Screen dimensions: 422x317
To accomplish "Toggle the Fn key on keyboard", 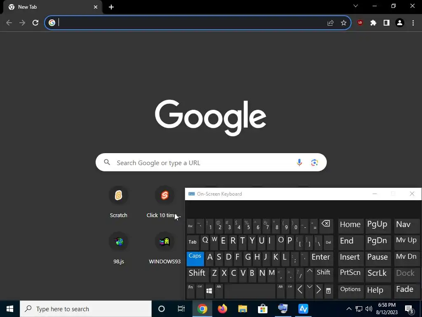I will [190, 291].
